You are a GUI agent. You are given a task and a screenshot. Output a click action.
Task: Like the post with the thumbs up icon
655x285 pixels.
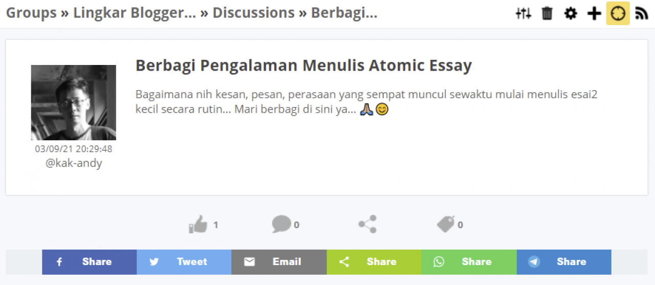198,224
